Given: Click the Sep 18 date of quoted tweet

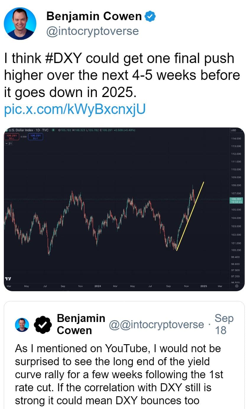Looking at the screenshot, I should [x=224, y=324].
